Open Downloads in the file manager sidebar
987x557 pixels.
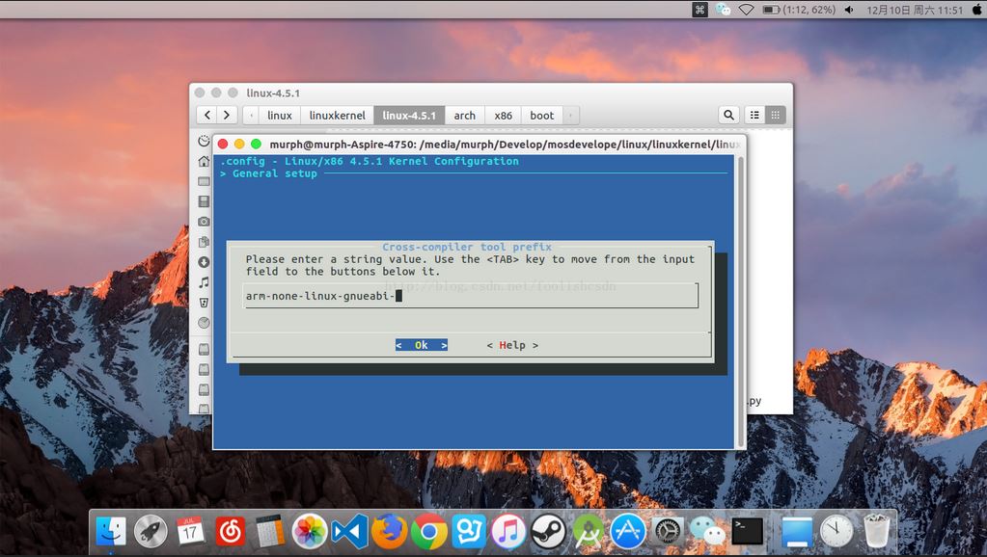pos(204,262)
